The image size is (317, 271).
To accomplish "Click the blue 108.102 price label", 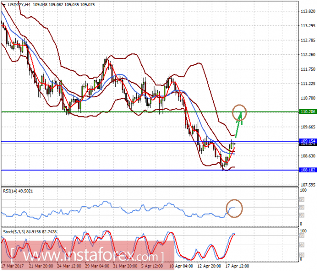I will pos(307,170).
